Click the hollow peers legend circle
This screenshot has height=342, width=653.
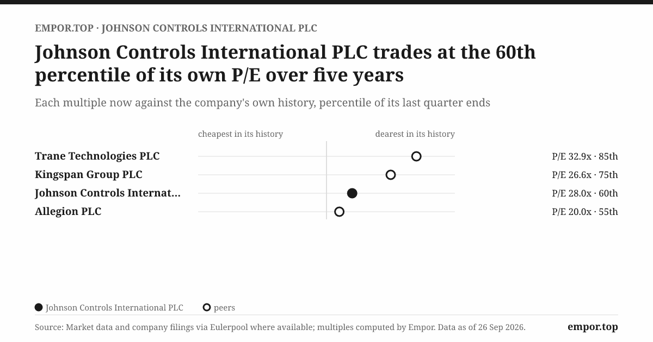pos(207,307)
